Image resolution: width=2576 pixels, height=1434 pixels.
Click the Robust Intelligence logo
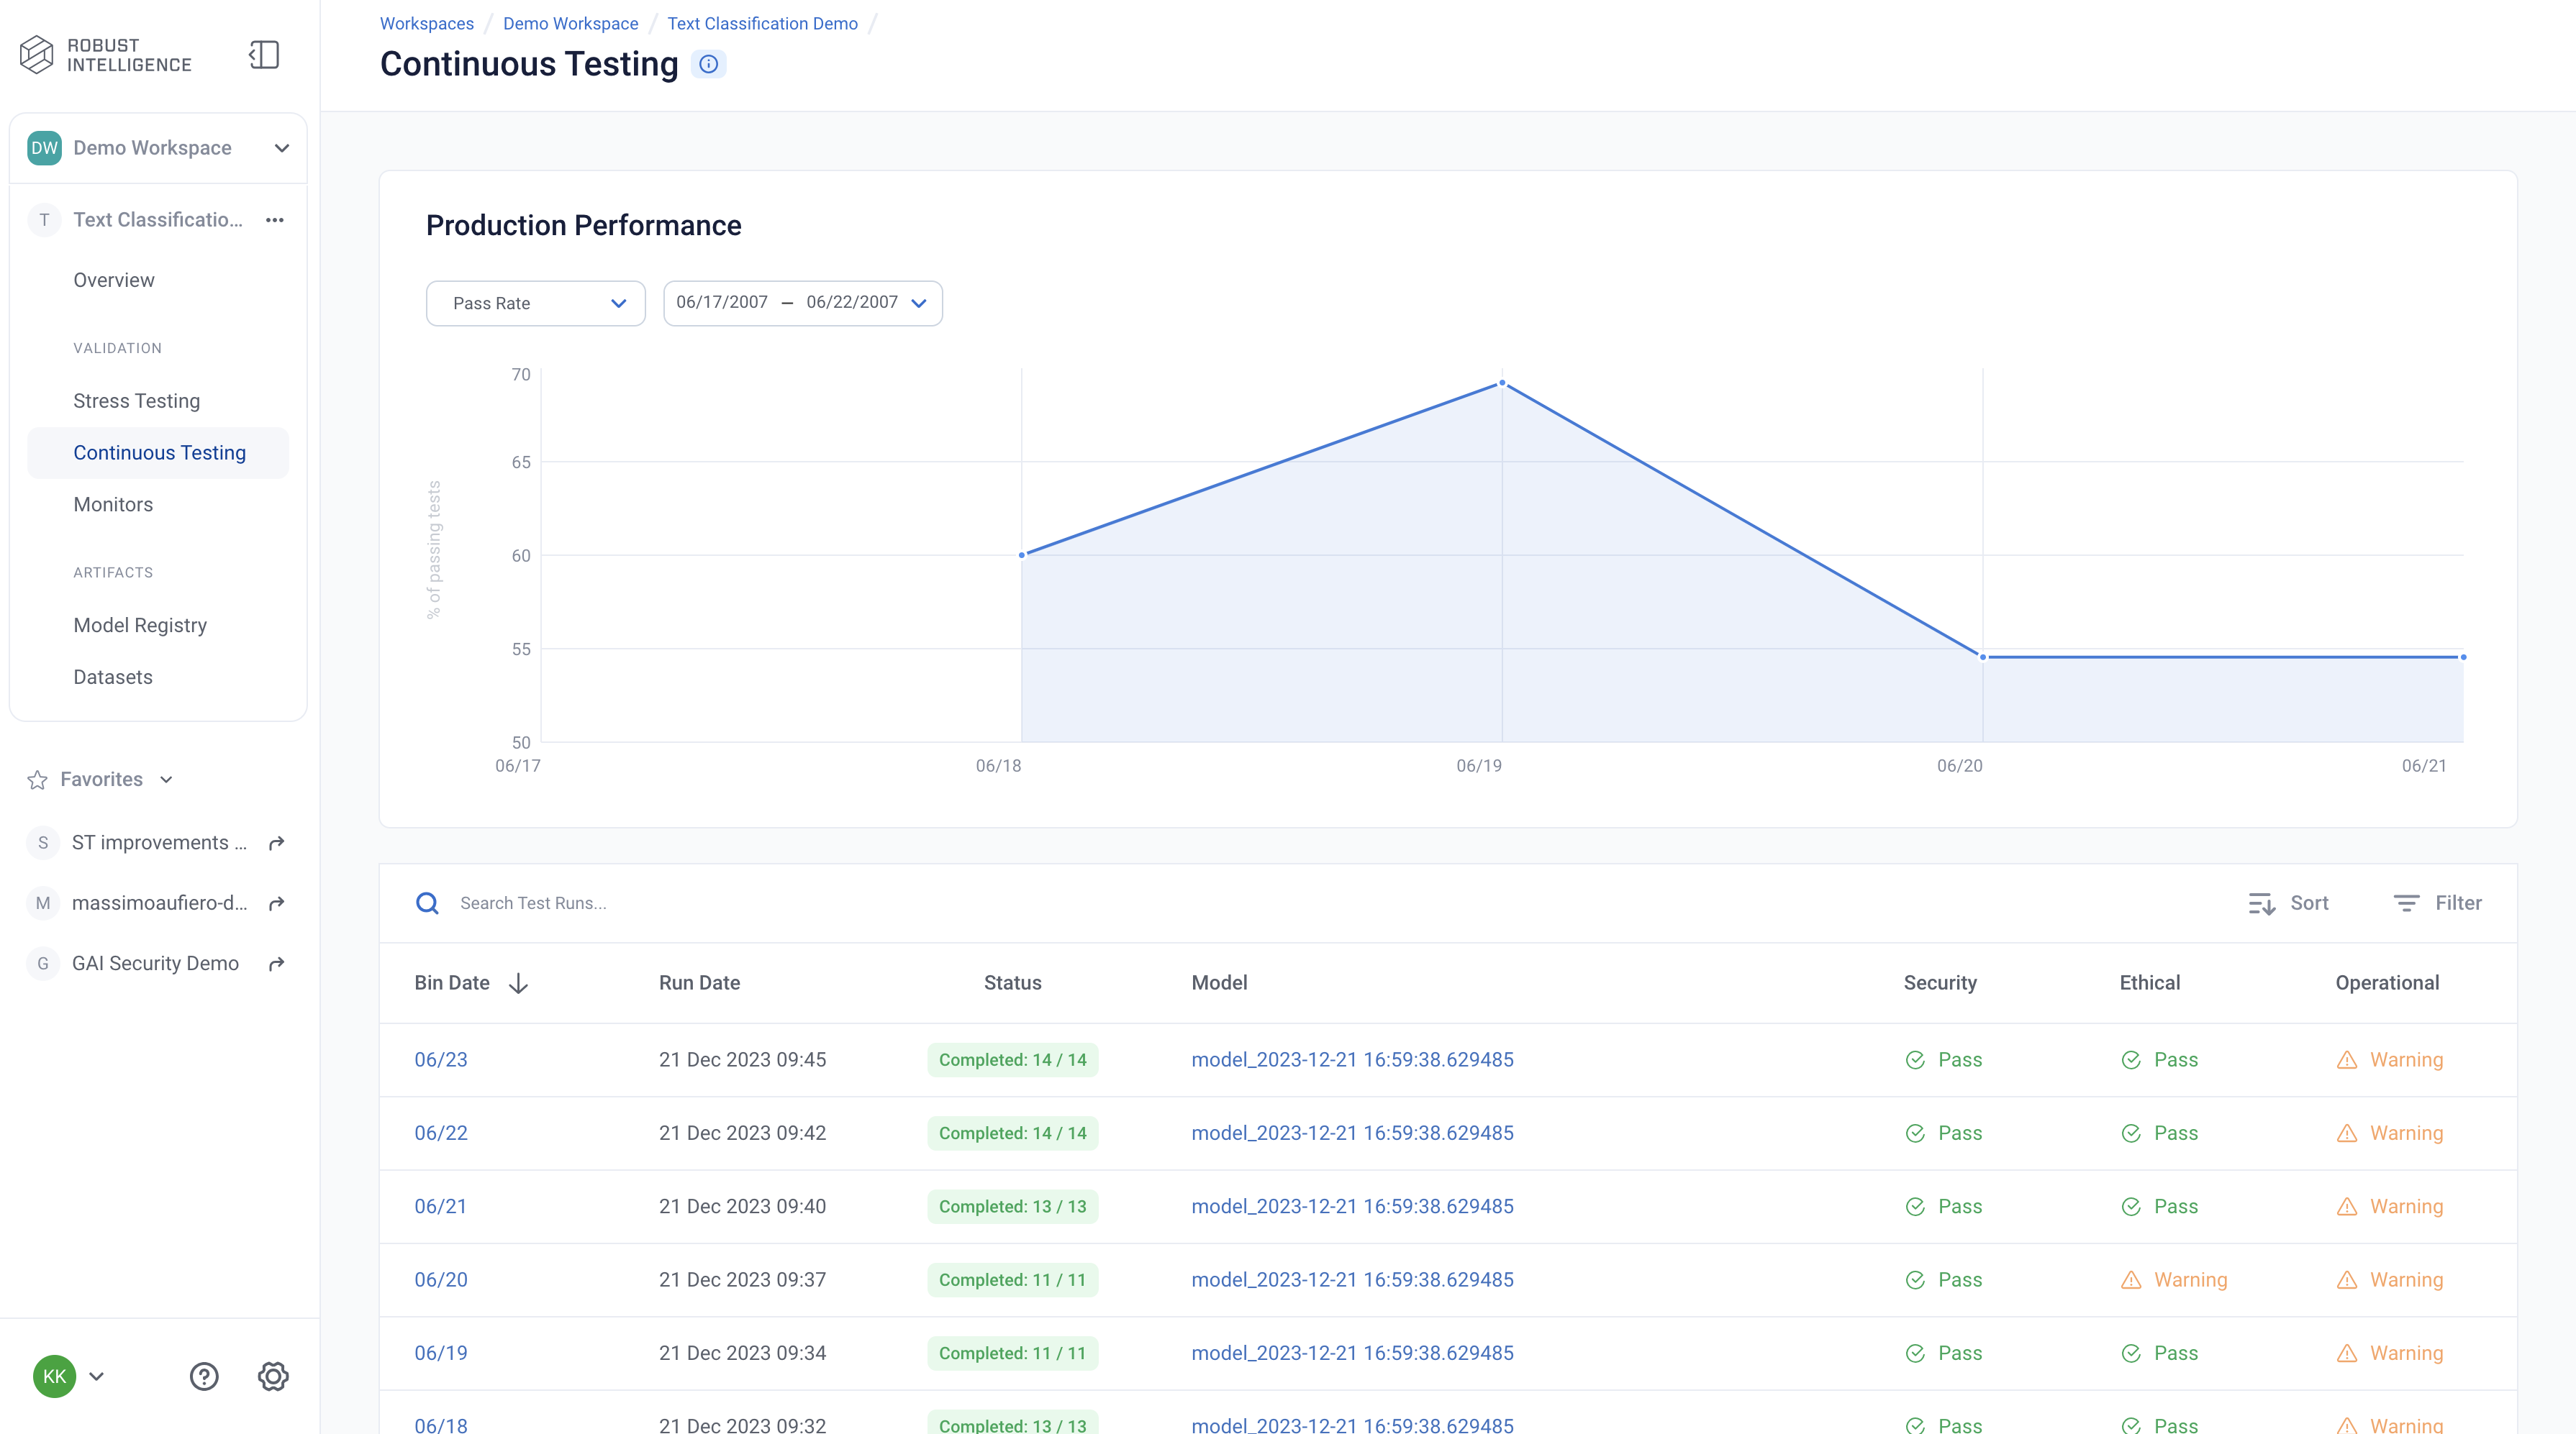tap(106, 55)
